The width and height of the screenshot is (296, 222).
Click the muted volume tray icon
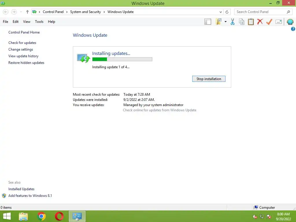tap(255, 217)
